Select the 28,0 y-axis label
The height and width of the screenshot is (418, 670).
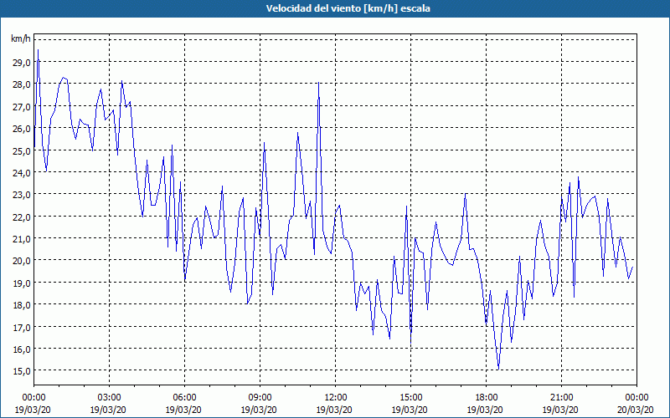click(x=22, y=84)
